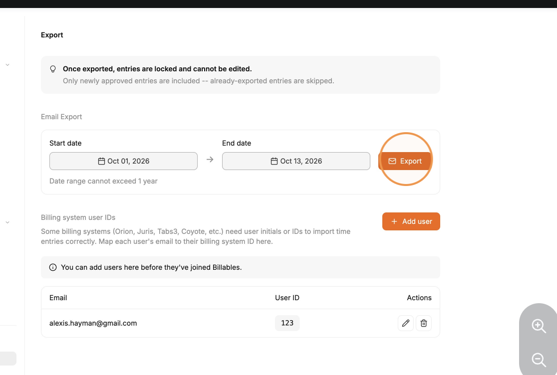This screenshot has width=557, height=375.
Task: Click the 'Date range cannot exceed 1 year' note
Action: [103, 181]
